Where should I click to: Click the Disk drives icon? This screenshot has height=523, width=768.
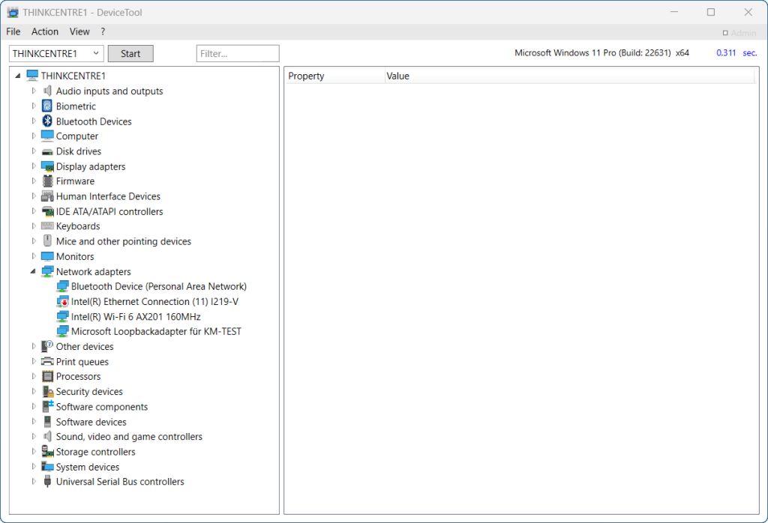coord(47,151)
